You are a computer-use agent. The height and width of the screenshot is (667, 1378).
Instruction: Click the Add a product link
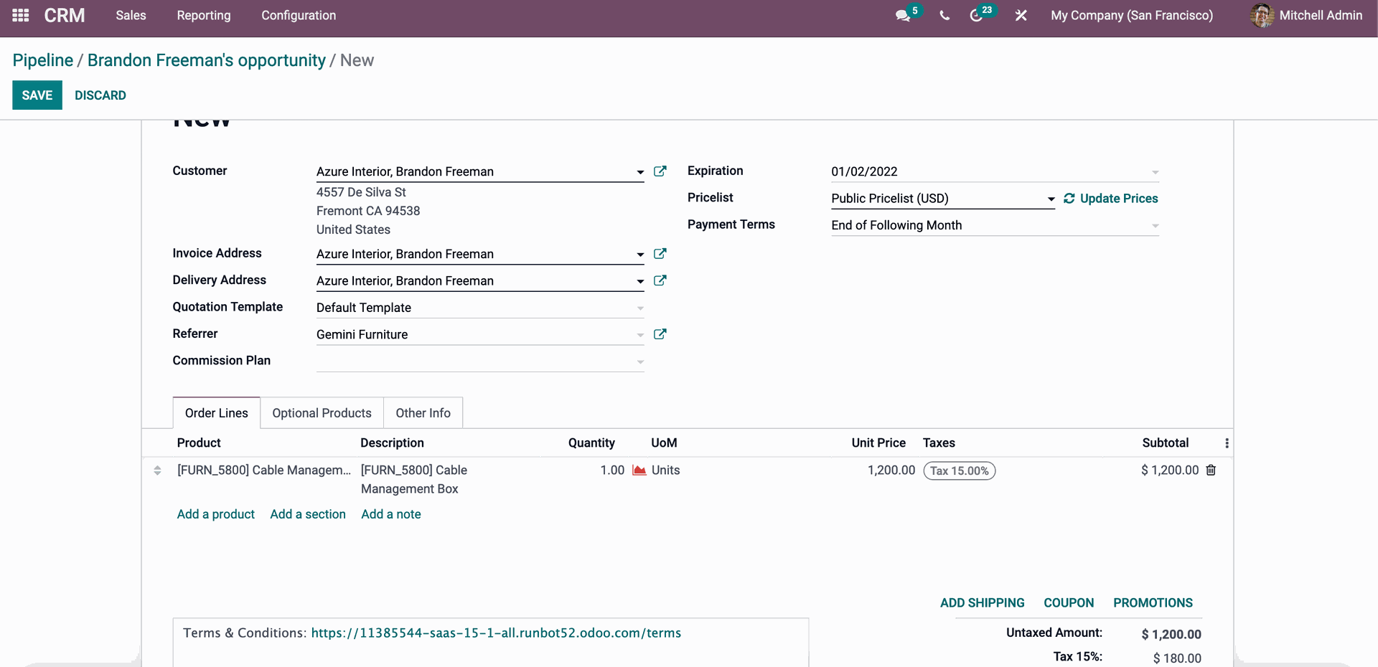coord(215,514)
